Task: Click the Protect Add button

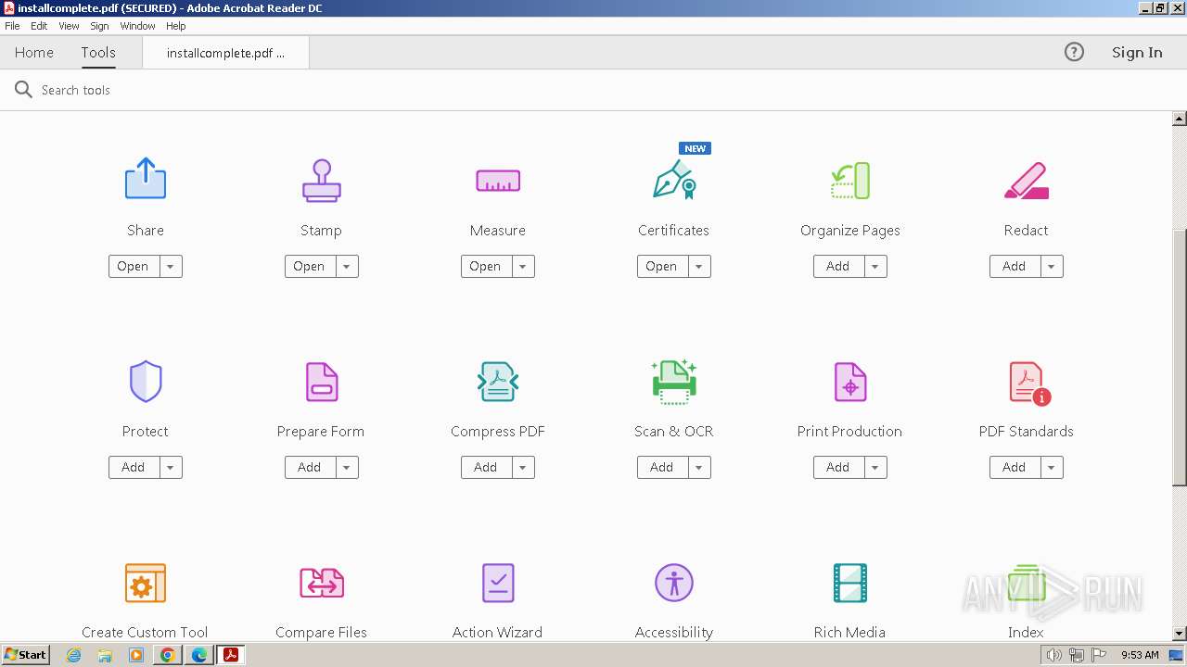Action: click(x=134, y=468)
